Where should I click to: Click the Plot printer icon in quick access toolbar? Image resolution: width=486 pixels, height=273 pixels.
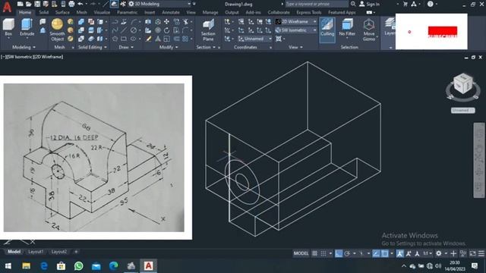[x=71, y=4]
